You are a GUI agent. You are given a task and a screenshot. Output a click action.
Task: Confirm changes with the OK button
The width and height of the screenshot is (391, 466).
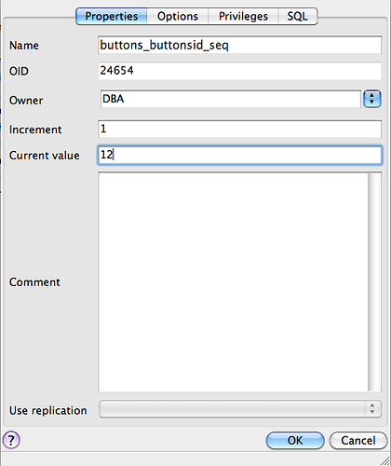coord(295,440)
